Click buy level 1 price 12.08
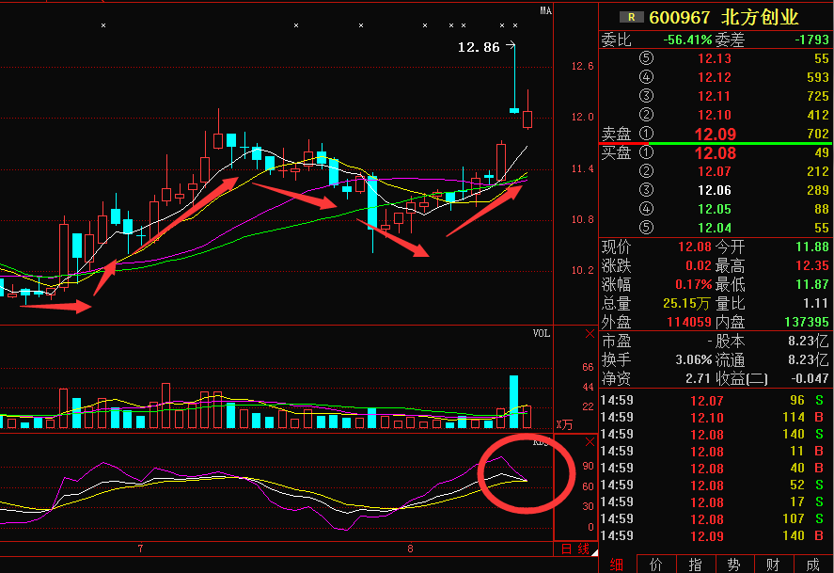The image size is (834, 573). coord(715,152)
